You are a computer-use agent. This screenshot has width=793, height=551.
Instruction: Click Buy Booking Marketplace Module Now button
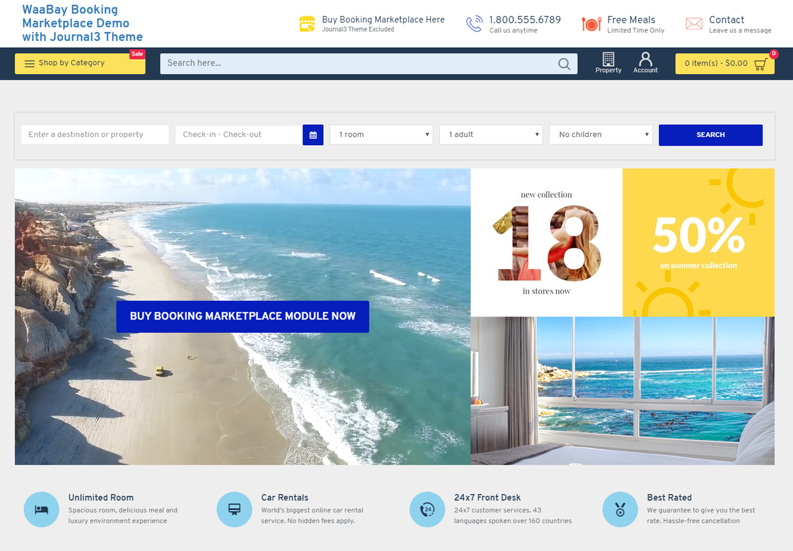pos(243,317)
